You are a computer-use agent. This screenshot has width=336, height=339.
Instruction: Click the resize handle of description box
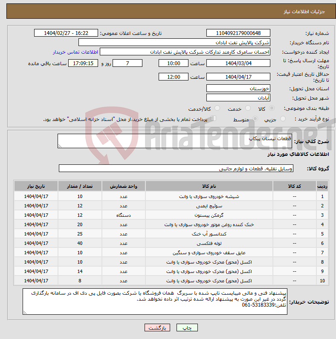[x=60, y=146]
